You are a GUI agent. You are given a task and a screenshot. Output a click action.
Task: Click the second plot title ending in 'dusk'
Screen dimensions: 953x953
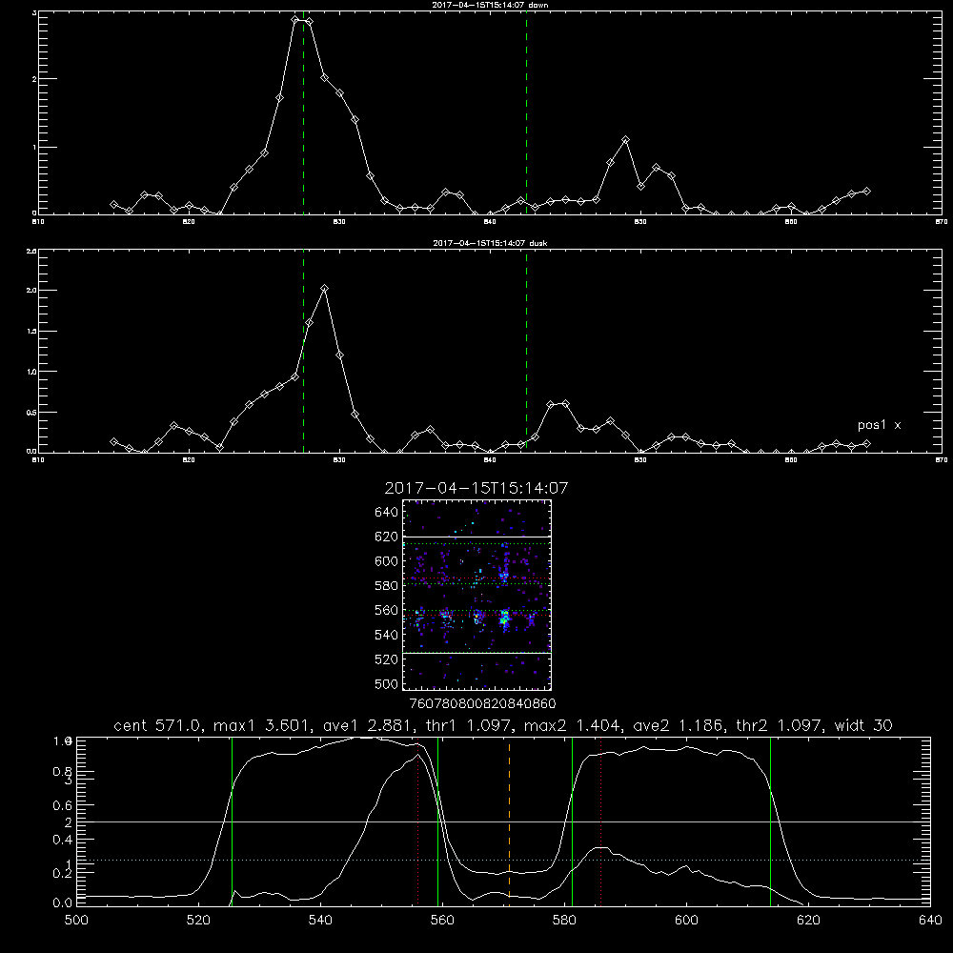[490, 243]
